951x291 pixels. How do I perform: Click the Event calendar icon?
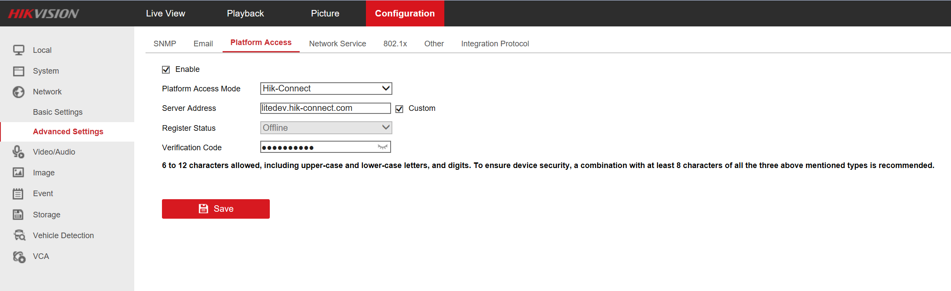pyautogui.click(x=18, y=194)
